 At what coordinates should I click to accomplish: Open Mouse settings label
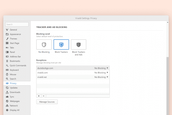[13, 74]
